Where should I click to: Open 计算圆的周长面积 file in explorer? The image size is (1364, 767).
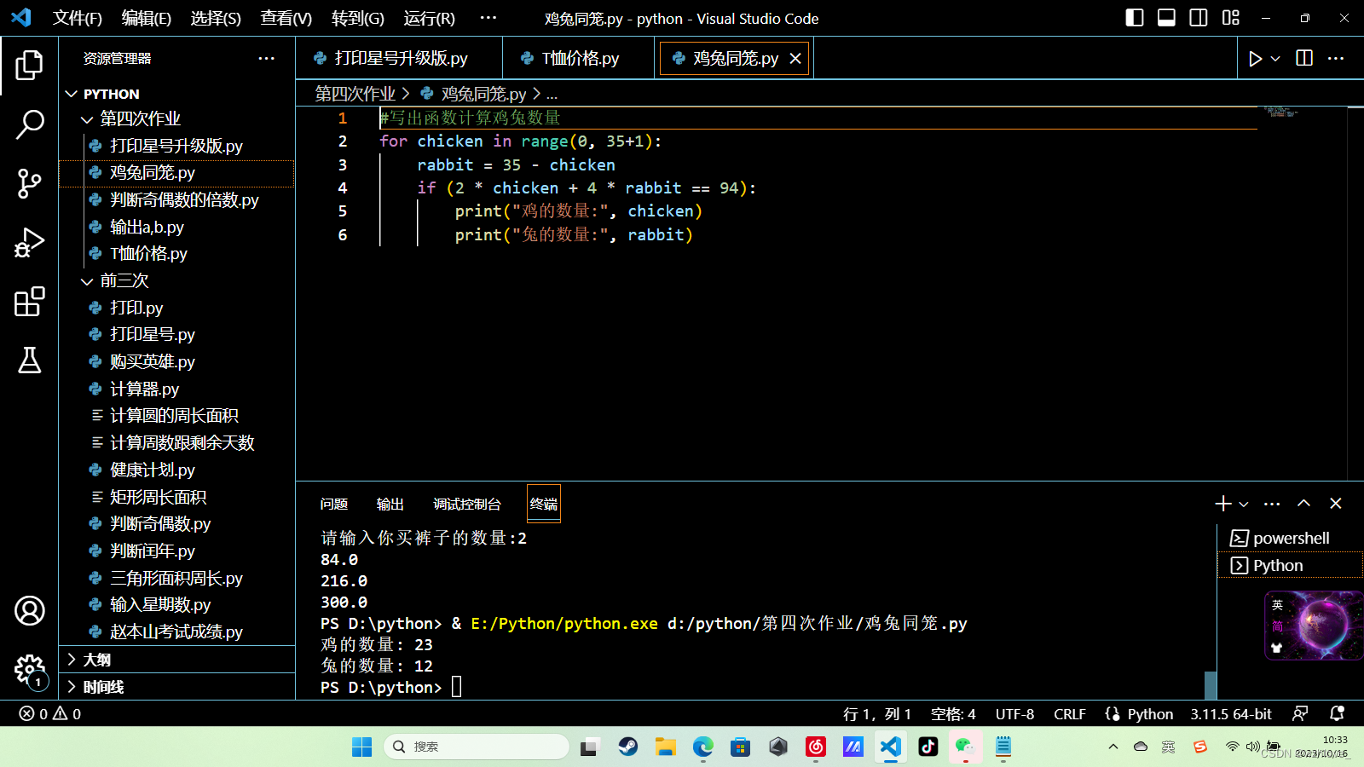tap(177, 415)
